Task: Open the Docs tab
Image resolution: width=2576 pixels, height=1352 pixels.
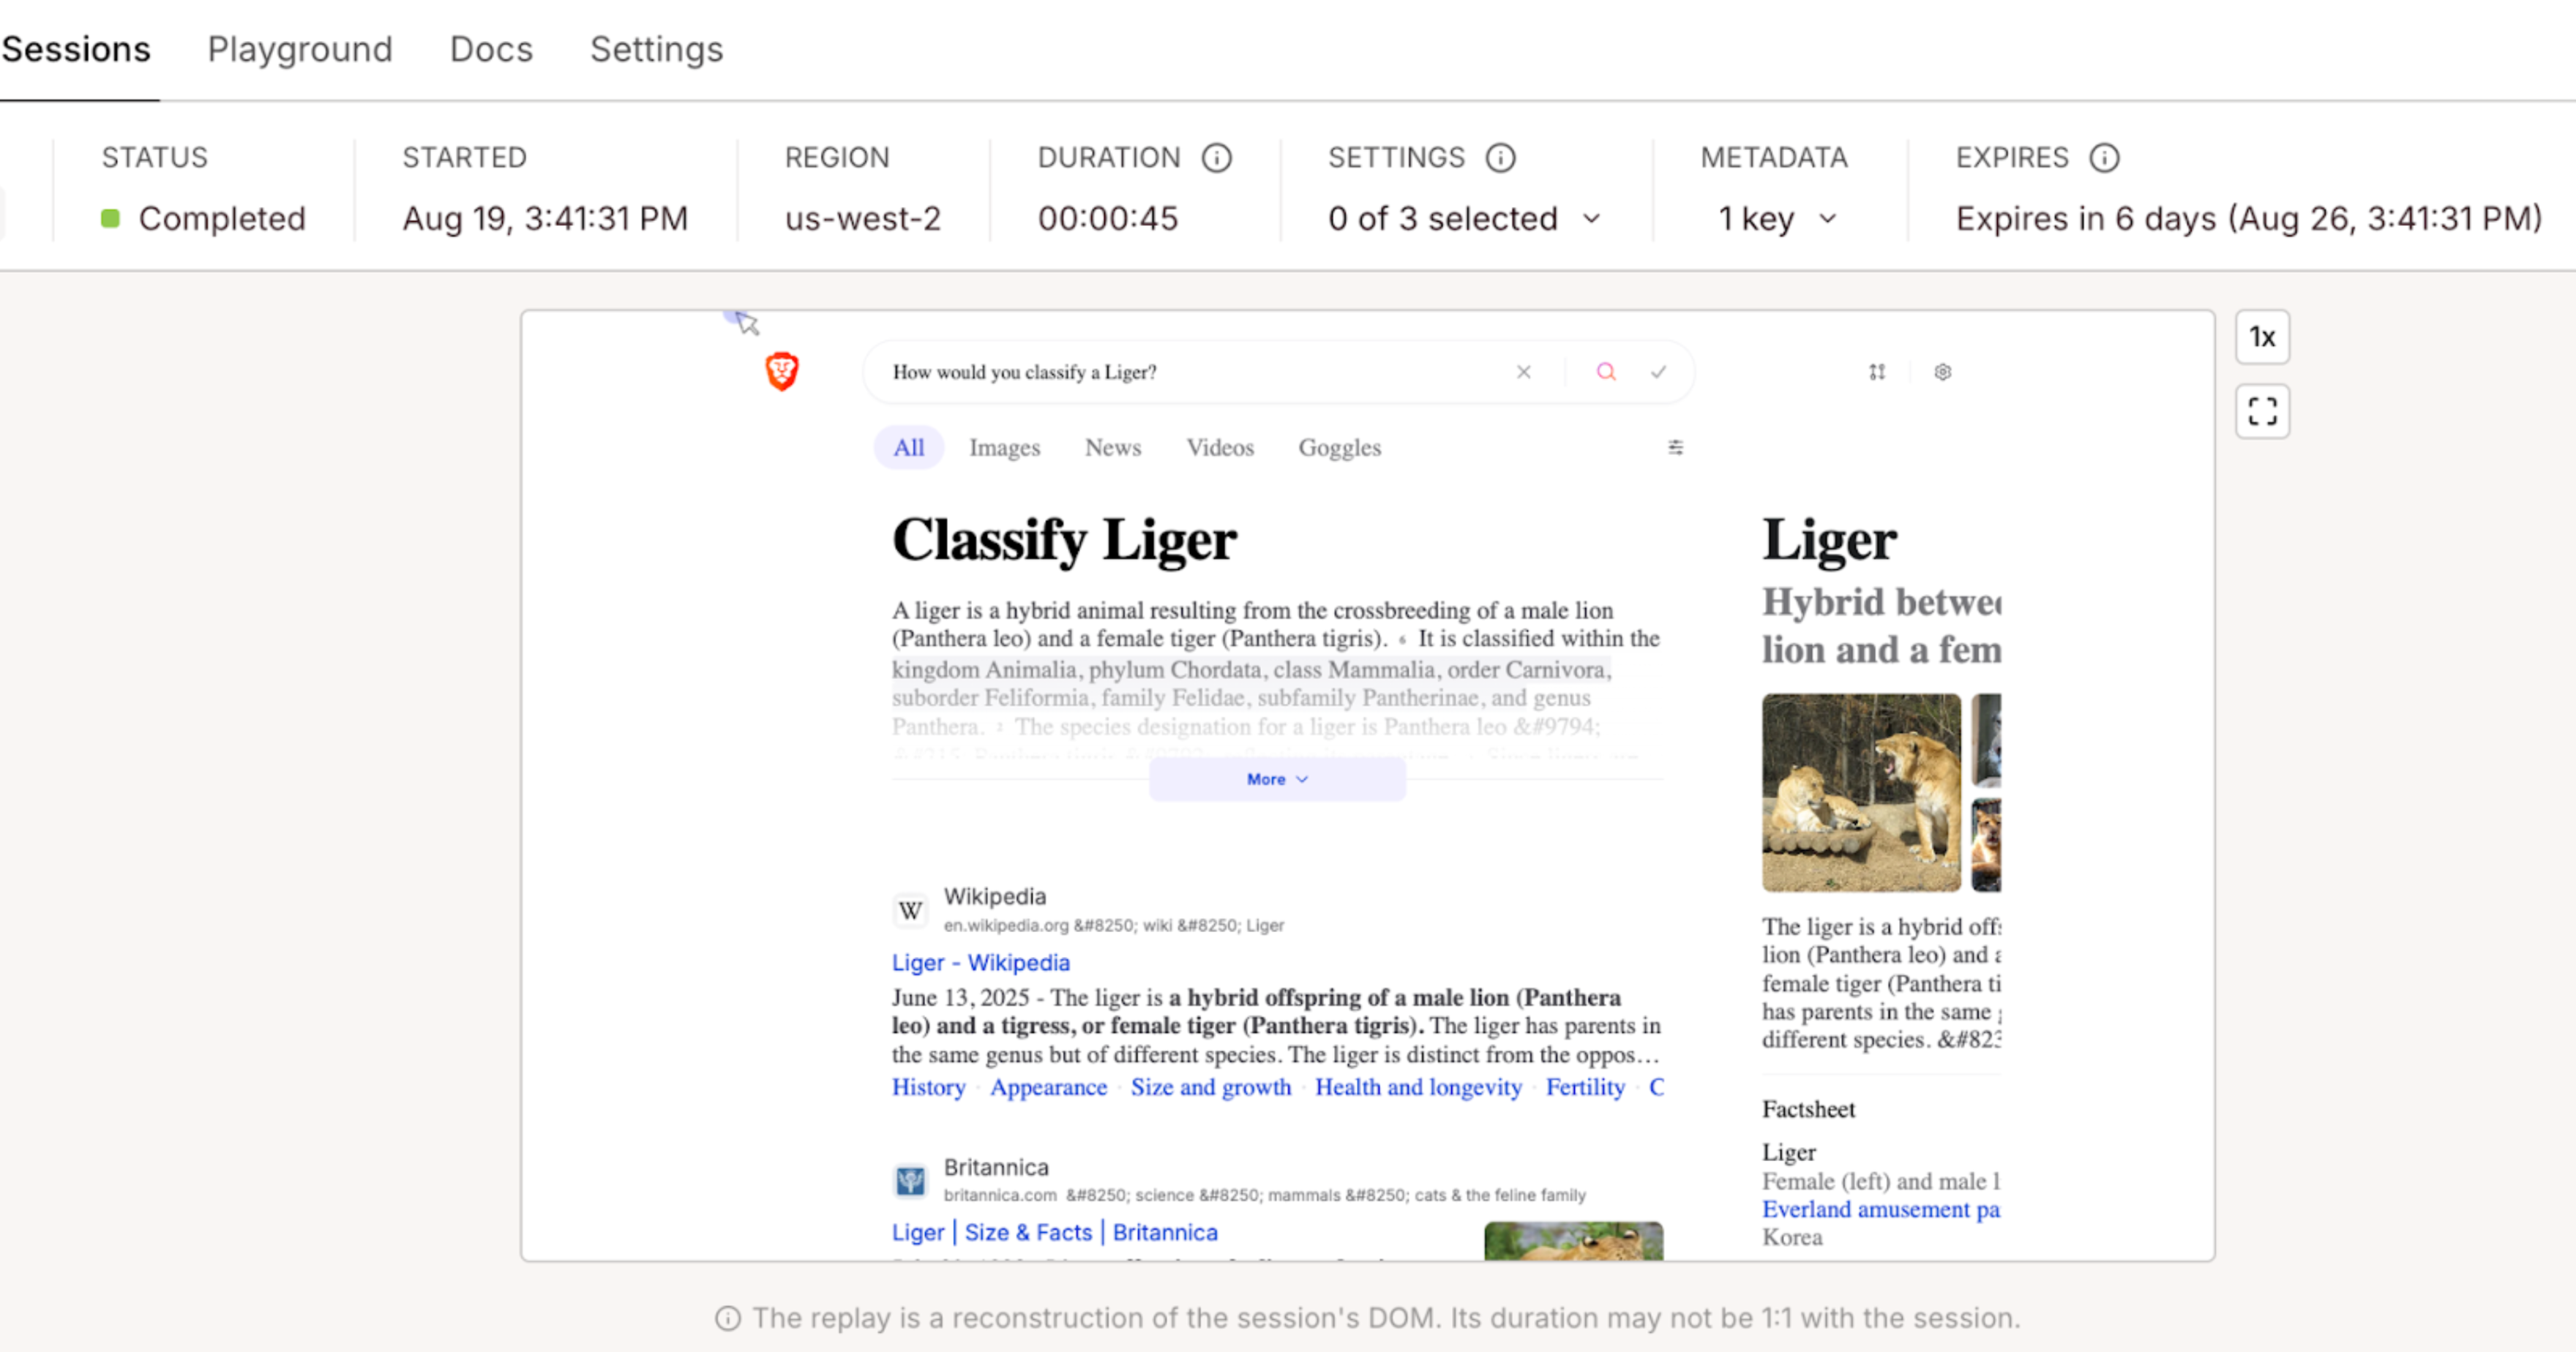Action: point(491,49)
